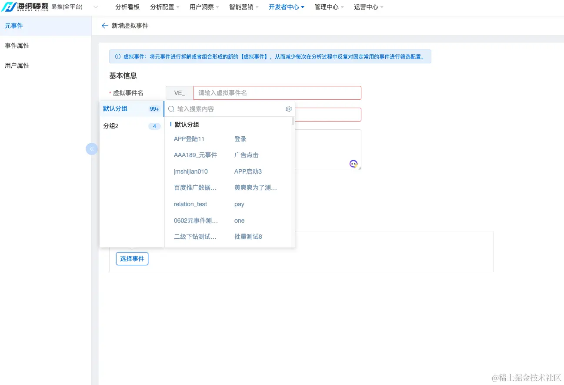Choose event 0602元事件测…
Image resolution: width=564 pixels, height=385 pixels.
click(x=196, y=220)
